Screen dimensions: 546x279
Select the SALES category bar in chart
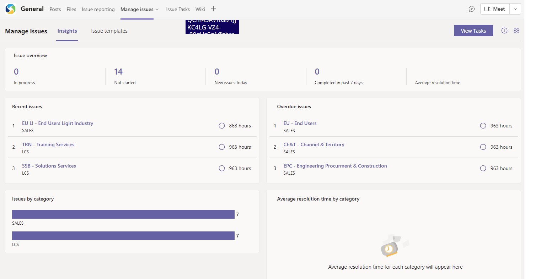[x=123, y=214]
